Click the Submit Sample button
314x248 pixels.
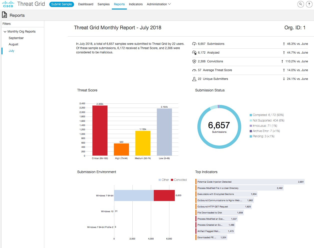click(62, 4)
